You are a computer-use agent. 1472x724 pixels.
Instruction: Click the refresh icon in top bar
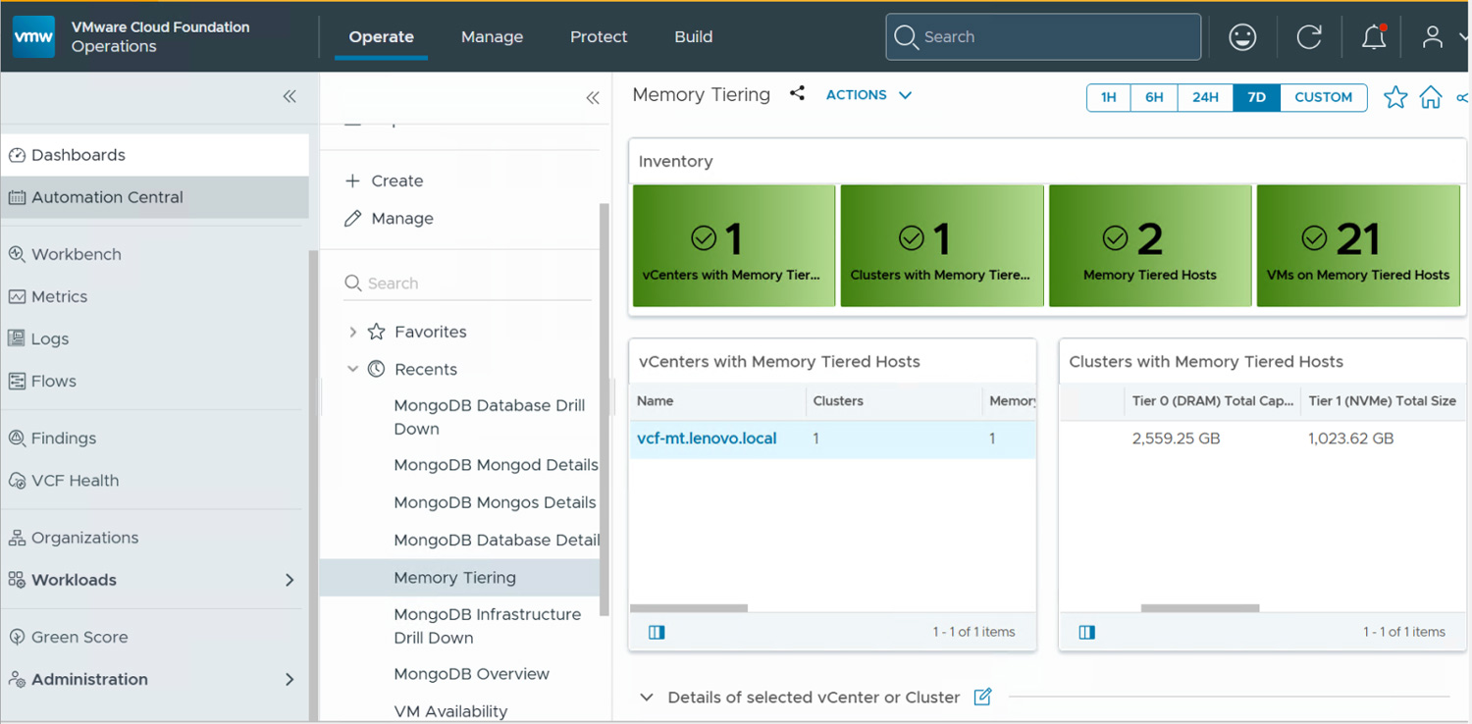(x=1309, y=37)
